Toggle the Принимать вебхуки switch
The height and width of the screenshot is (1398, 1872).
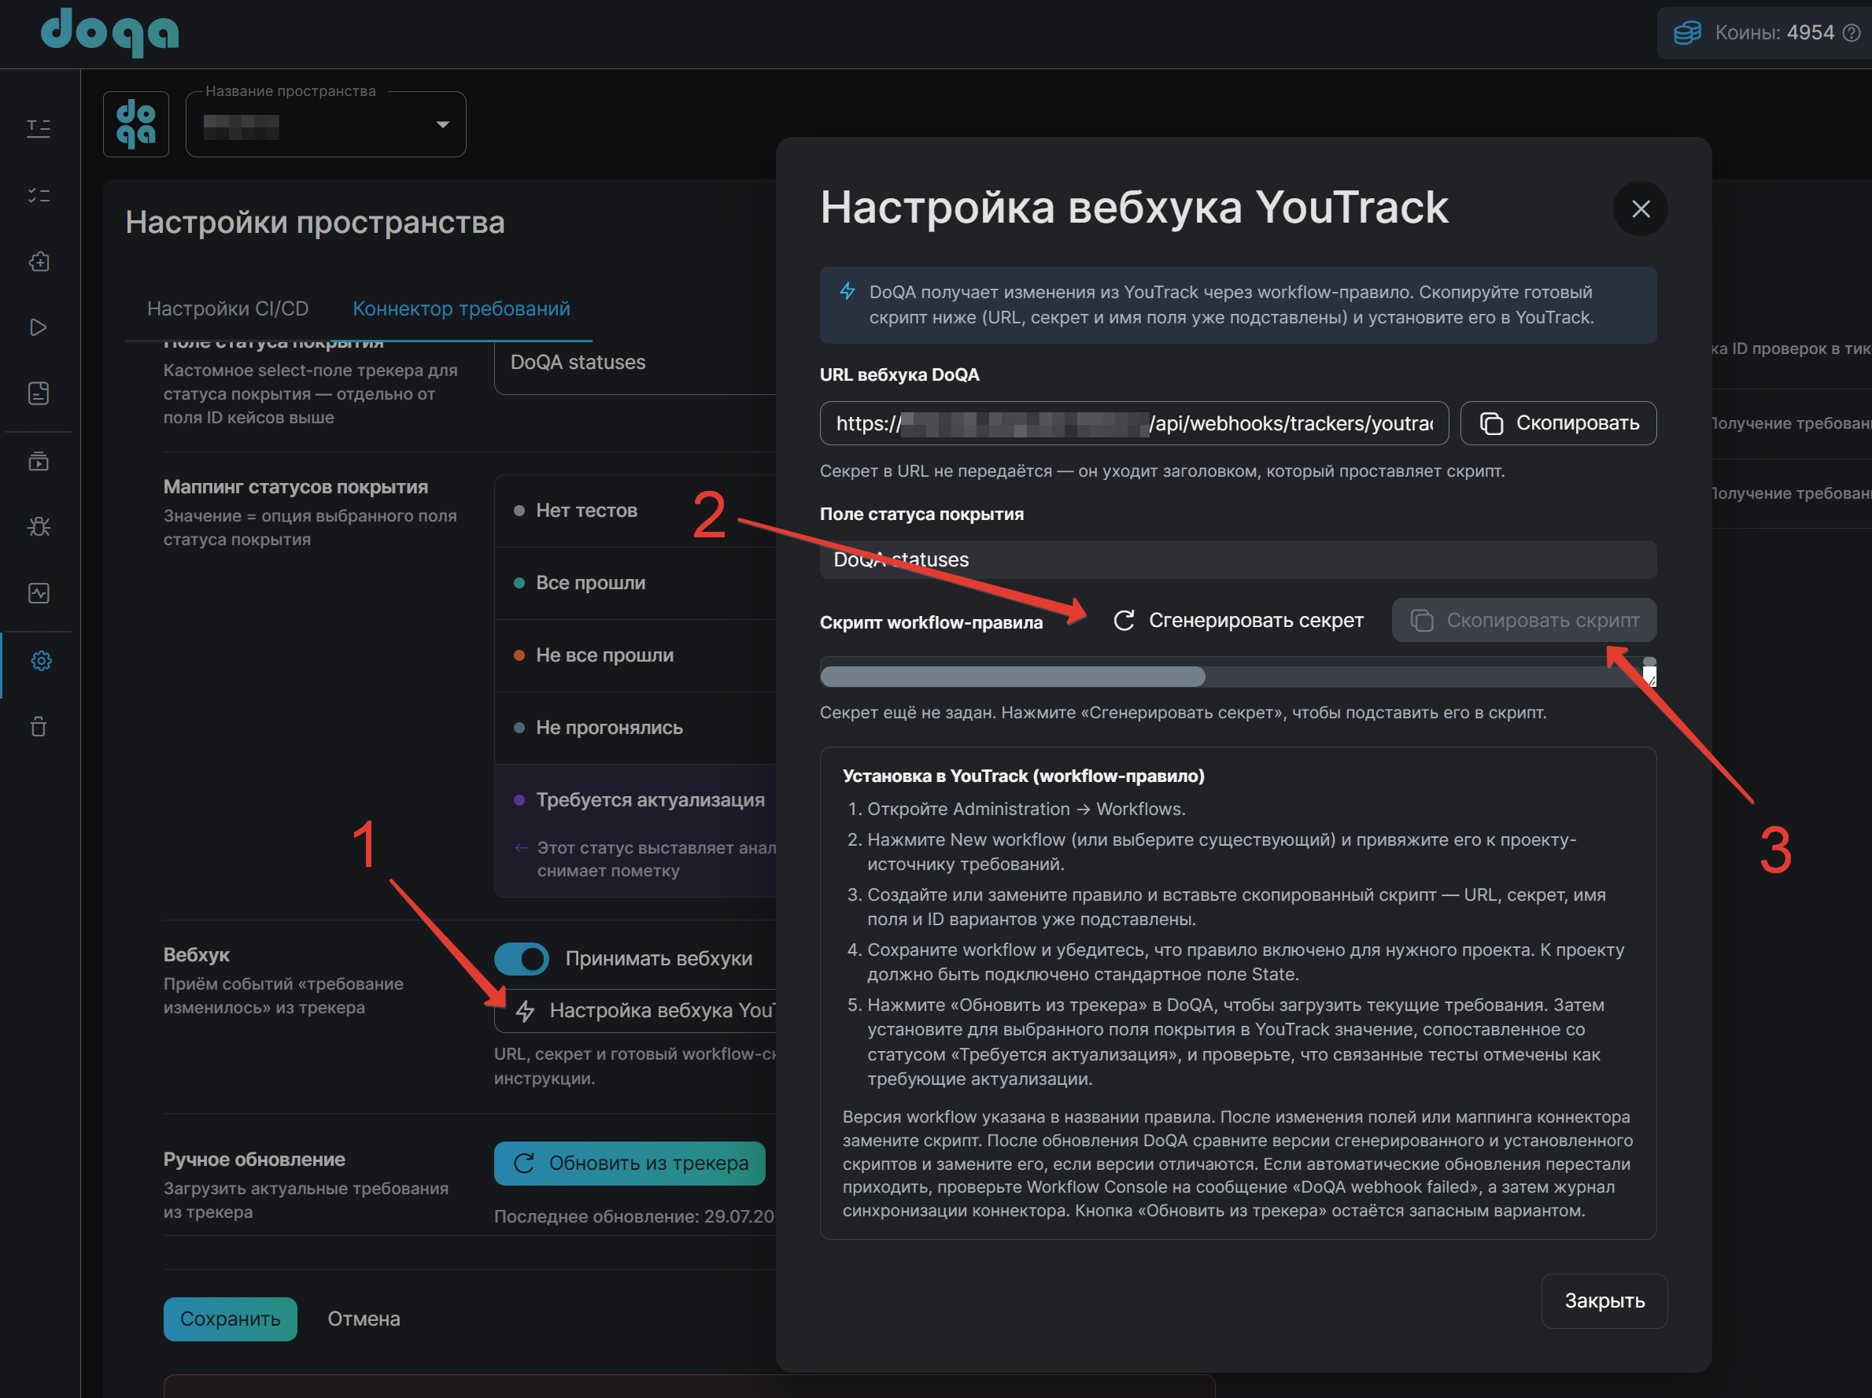522,959
